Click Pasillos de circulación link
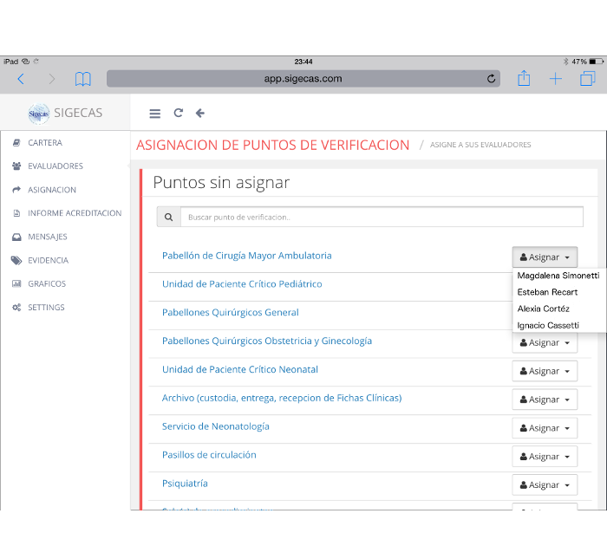This screenshot has height=533, width=607. (209, 455)
